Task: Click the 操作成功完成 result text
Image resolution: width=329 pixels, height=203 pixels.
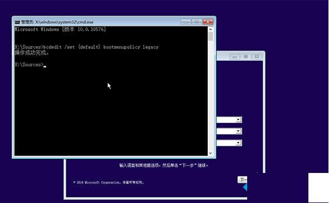Action: tap(32, 53)
